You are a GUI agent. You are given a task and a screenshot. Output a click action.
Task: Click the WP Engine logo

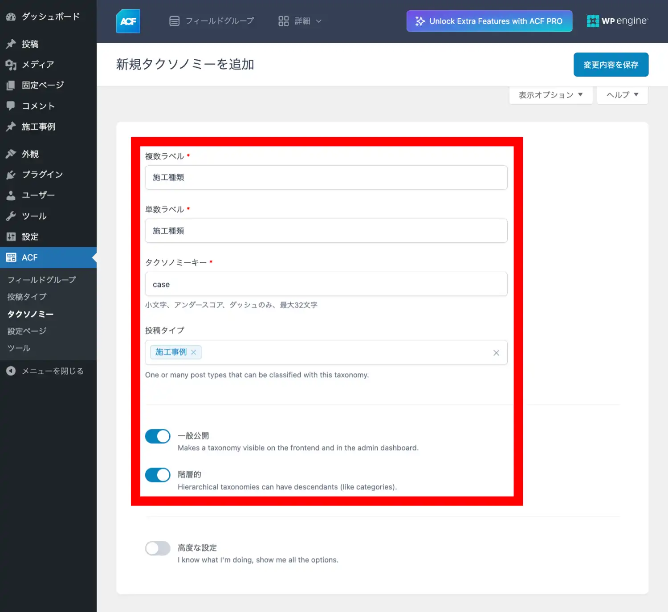617,21
